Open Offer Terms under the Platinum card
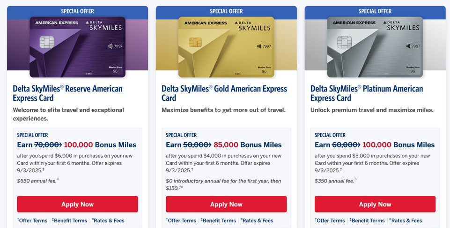This screenshot has height=228, width=450. click(x=330, y=220)
